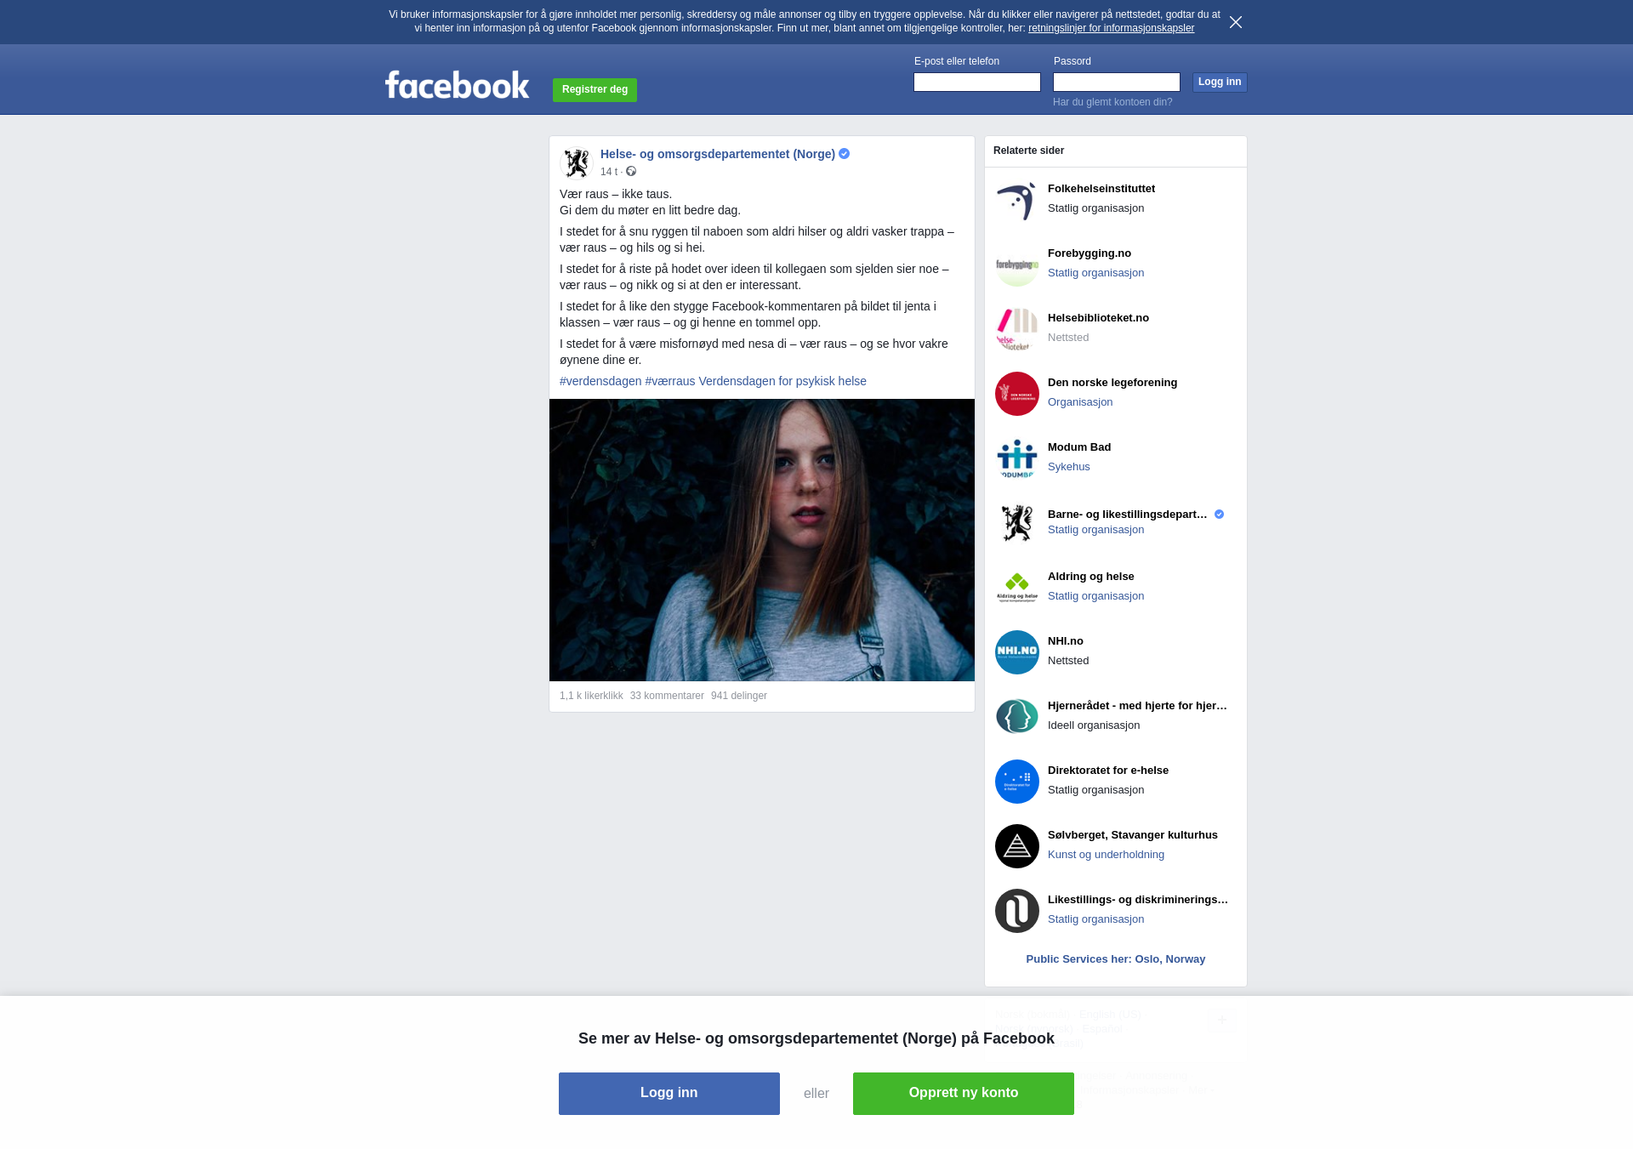Click the 941 delinger count
1633x1149 pixels.
tap(739, 696)
